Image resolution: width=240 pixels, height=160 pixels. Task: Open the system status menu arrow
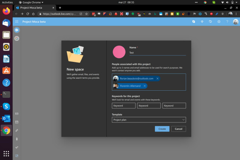237,2
